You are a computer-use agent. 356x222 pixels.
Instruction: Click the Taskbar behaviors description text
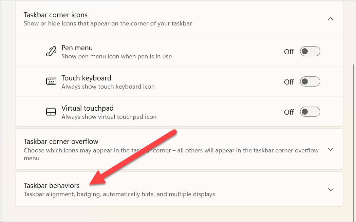[119, 194]
